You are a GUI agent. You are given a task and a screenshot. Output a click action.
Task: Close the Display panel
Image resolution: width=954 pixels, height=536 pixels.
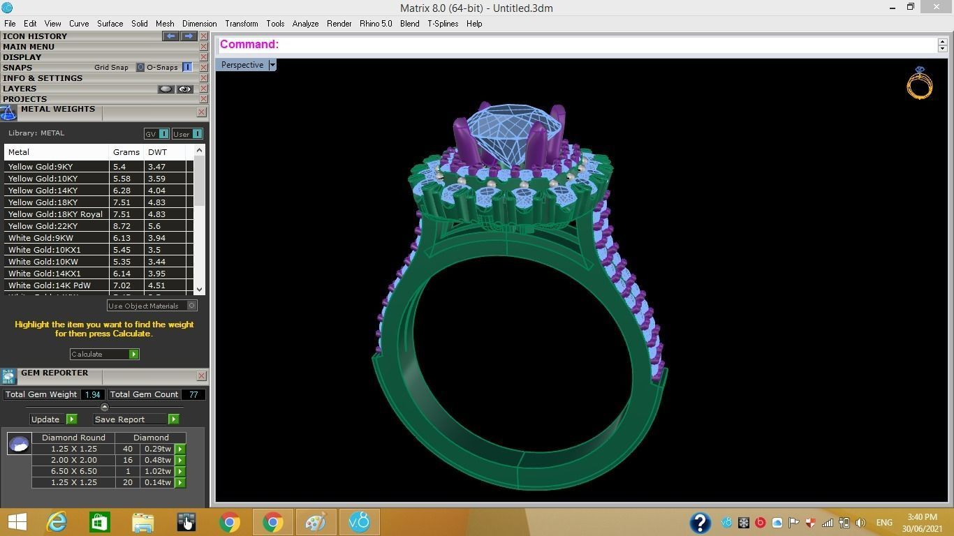point(203,57)
